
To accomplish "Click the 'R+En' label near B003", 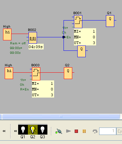I will [25, 89].
